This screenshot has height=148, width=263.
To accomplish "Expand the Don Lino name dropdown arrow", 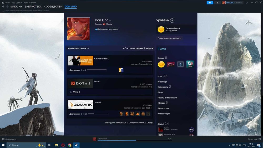I will 110,21.
